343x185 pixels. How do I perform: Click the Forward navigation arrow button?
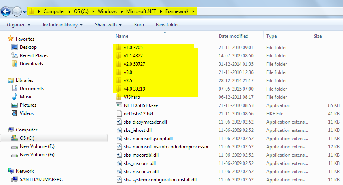pos(17,11)
